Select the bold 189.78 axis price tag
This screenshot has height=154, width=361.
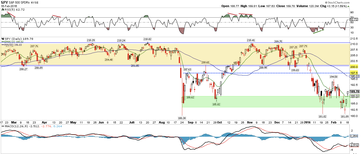click(354, 91)
